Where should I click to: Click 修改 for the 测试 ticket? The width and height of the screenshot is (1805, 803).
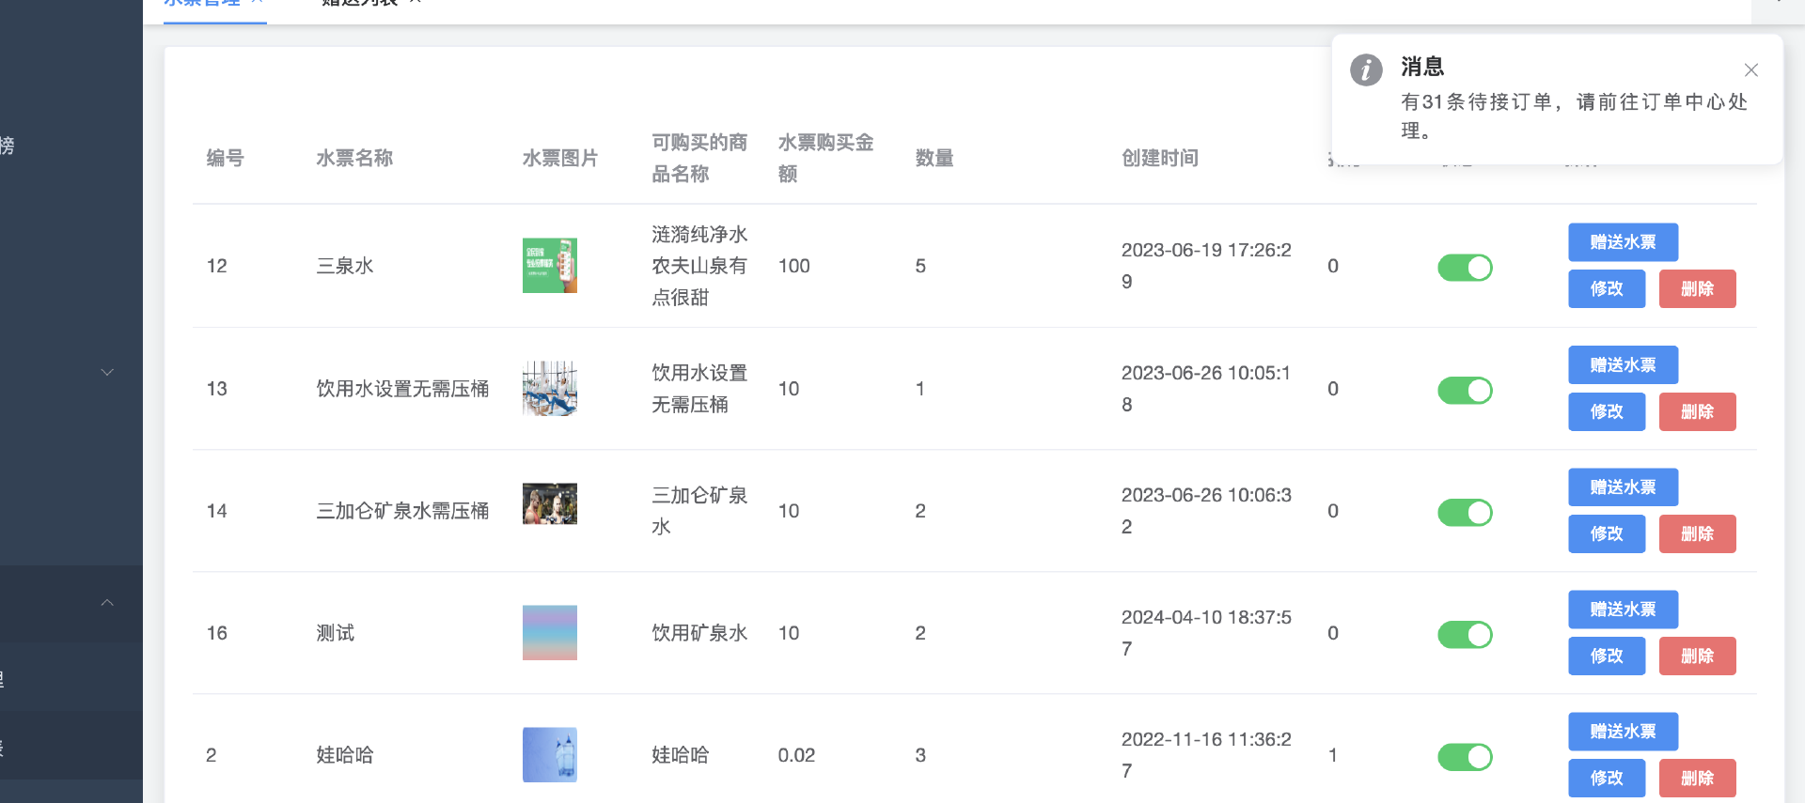(1607, 656)
